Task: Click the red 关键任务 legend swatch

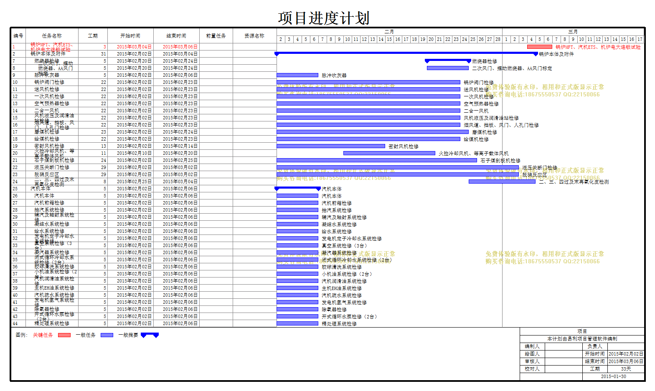Action: coord(64,335)
